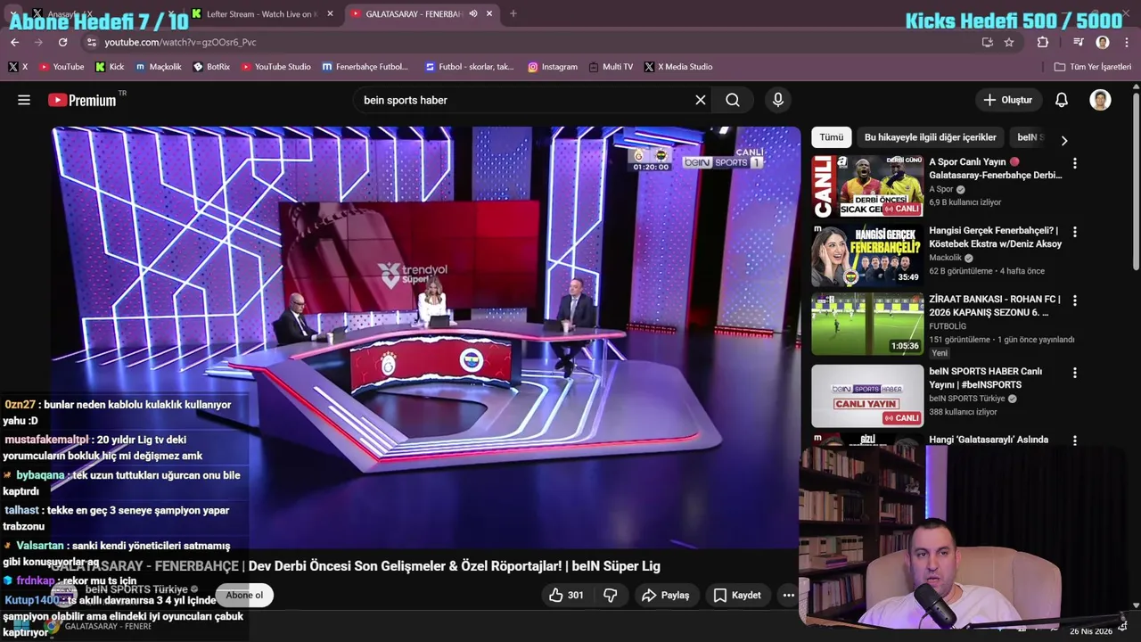Select Bu hikayeyle ilgili diğer içerikler chip
Image resolution: width=1141 pixels, height=642 pixels.
pos(931,137)
